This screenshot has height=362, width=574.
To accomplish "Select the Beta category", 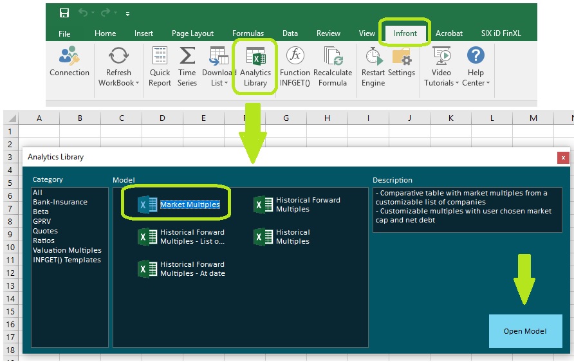I will pos(41,212).
